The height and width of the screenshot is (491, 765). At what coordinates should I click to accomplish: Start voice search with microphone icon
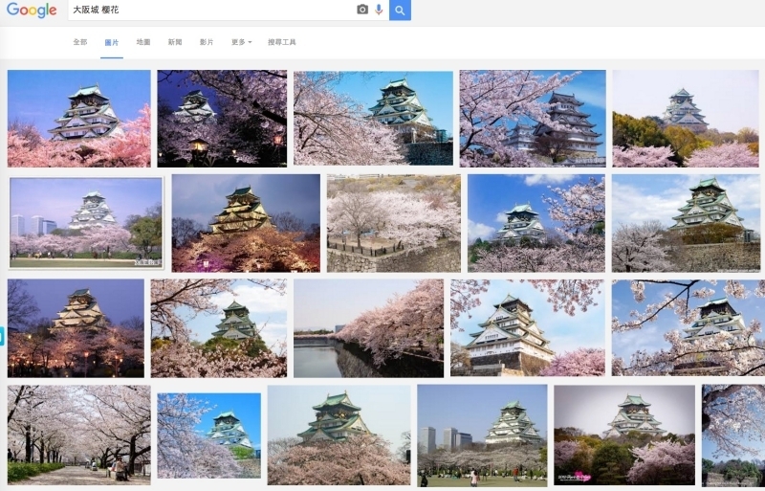click(379, 10)
